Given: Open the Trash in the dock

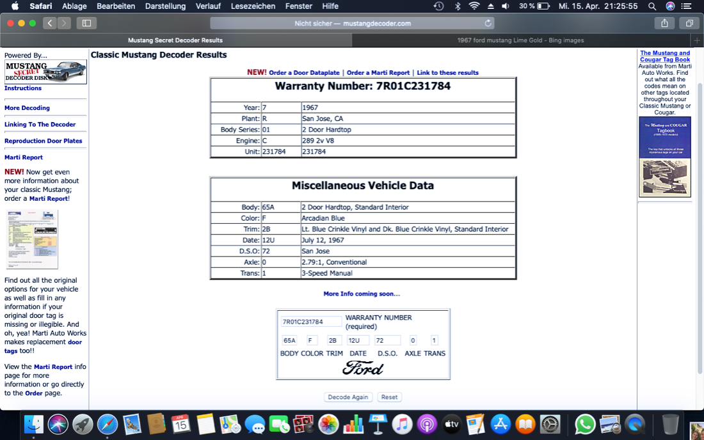Looking at the screenshot, I should point(670,424).
